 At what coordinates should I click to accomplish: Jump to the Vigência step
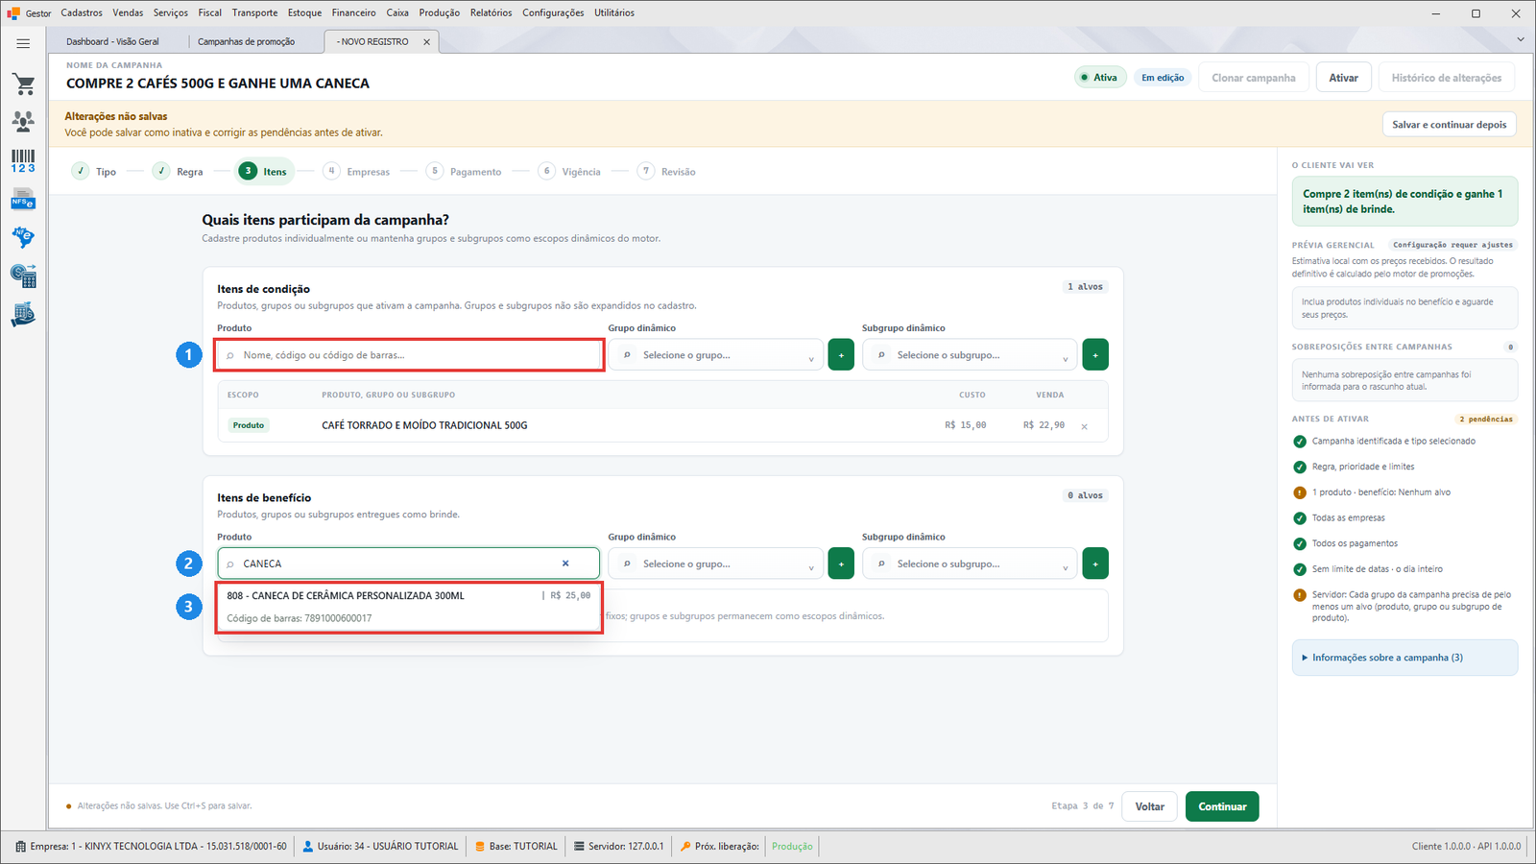coord(570,172)
